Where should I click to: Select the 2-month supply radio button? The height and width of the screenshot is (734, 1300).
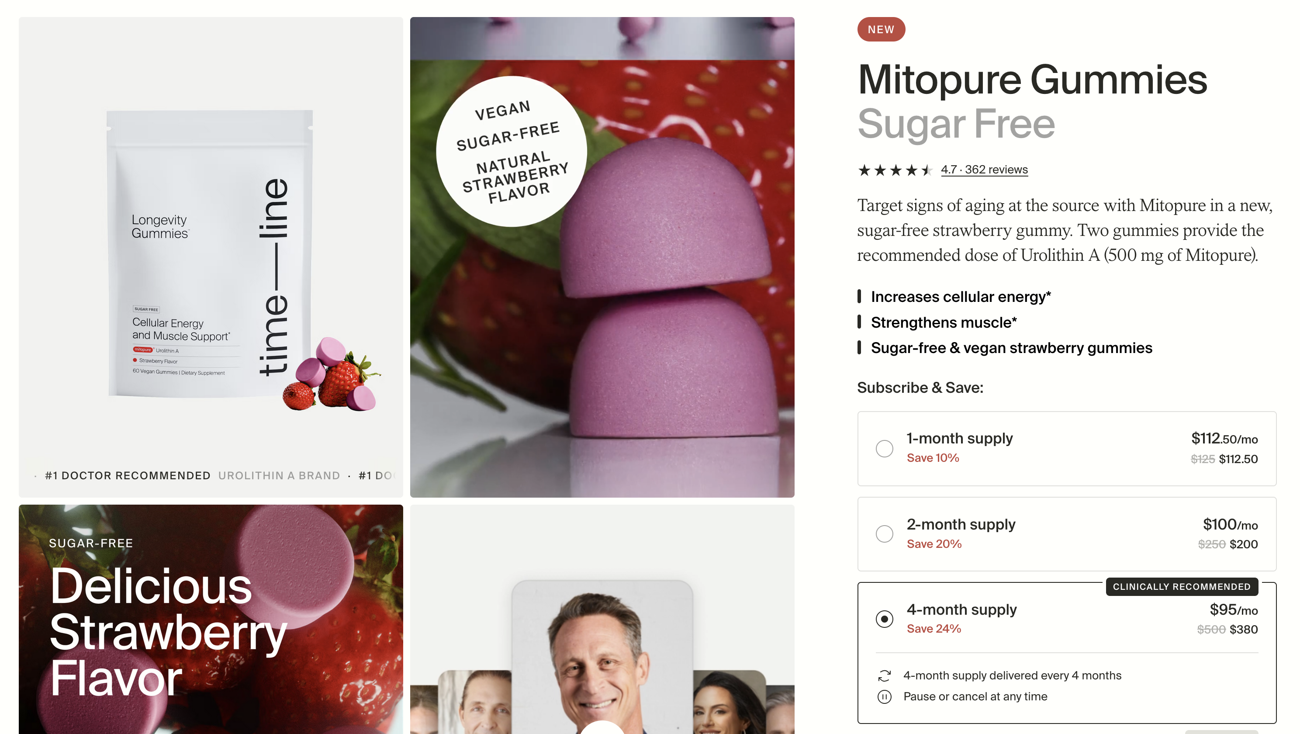884,533
